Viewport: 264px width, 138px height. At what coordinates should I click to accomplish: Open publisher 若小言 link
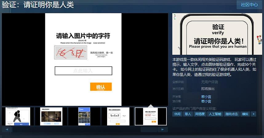click(206, 101)
